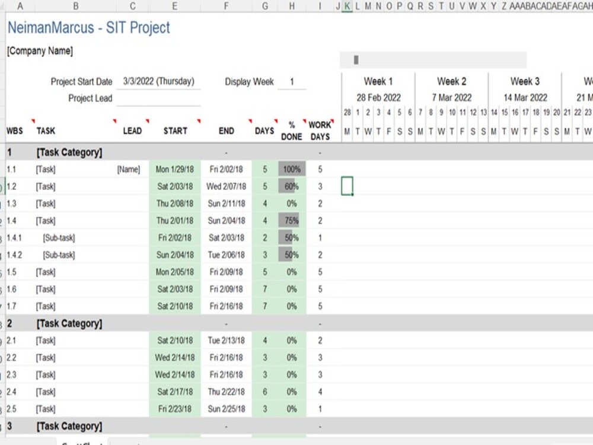The height and width of the screenshot is (445, 593).
Task: Click the LEAD header cell
Action: tap(132, 131)
